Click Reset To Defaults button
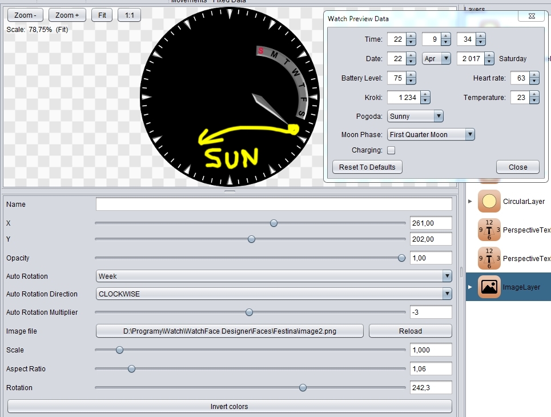This screenshot has height=417, width=551. pyautogui.click(x=367, y=167)
